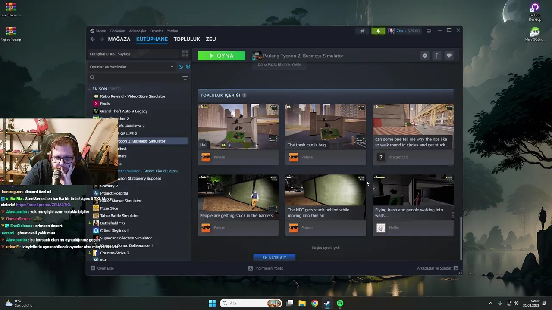Click the Manage Downloads icon

tap(250, 268)
